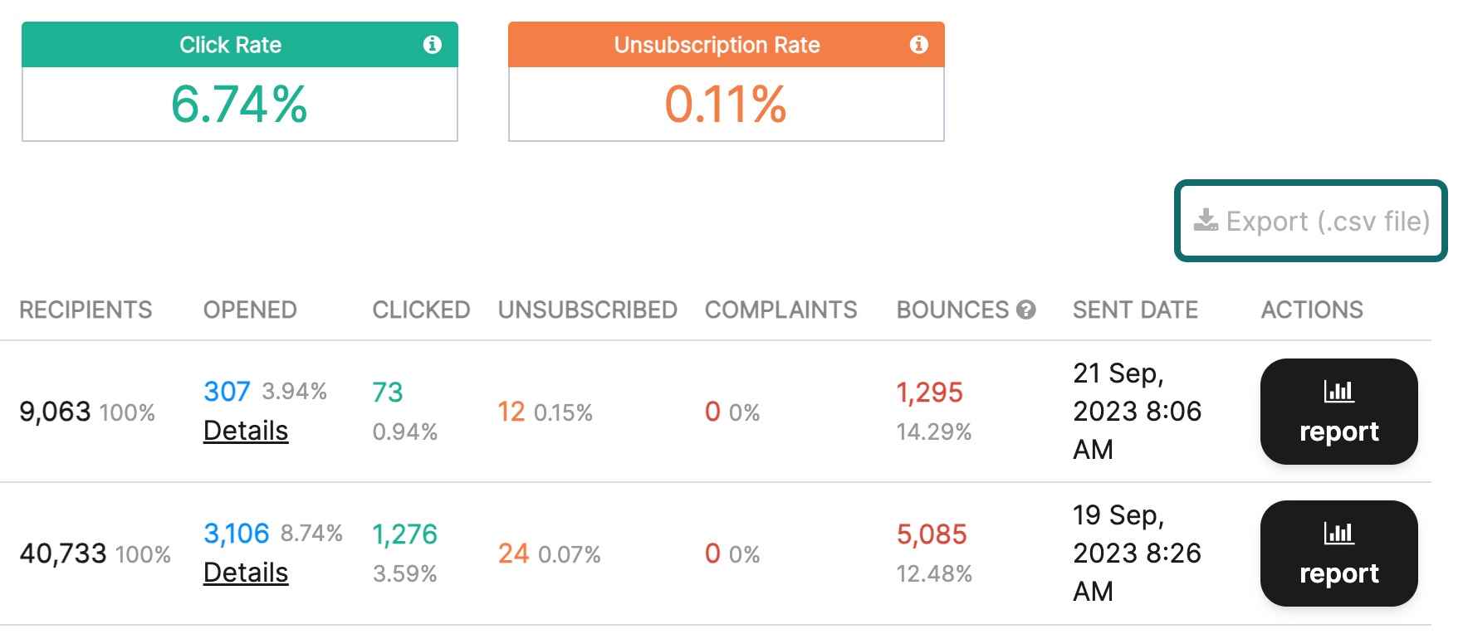Click the Click Rate info icon
This screenshot has height=634, width=1468.
coord(432,45)
